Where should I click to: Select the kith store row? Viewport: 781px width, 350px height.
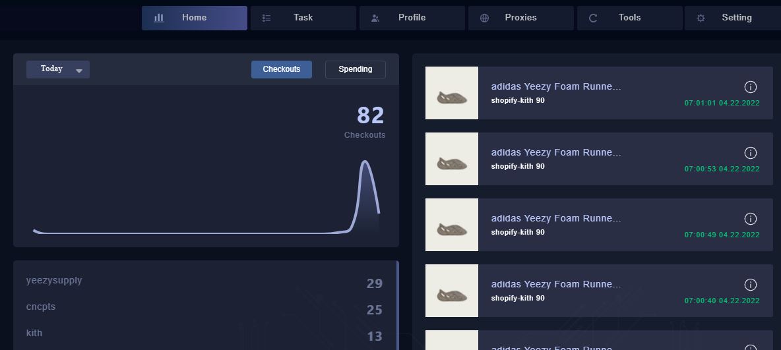pos(204,334)
